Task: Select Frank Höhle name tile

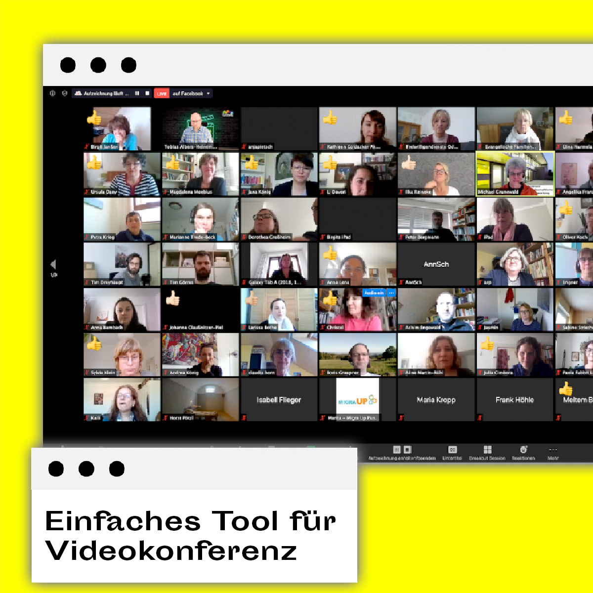Action: pyautogui.click(x=515, y=400)
